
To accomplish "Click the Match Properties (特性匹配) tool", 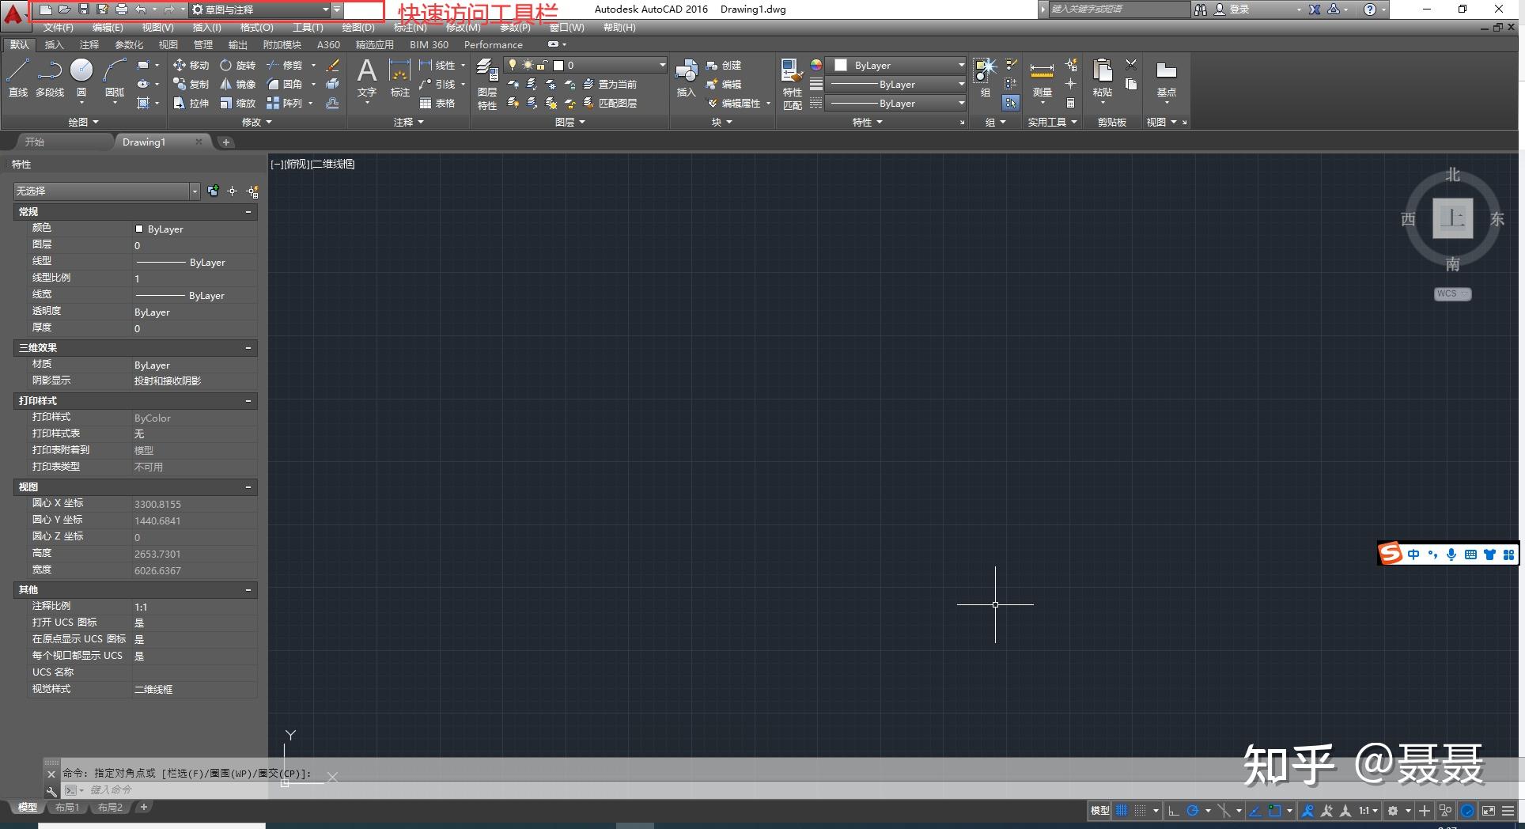I will 792,84.
